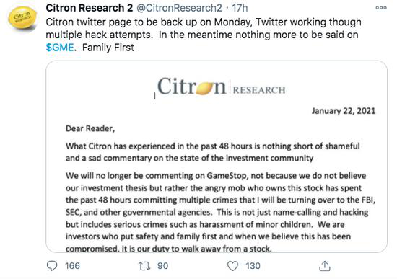Screen dimensions: 397x279
Task: Click the 130 likes count
Action: click(253, 266)
